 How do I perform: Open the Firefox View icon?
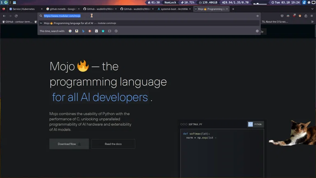pyautogui.click(x=4, y=9)
